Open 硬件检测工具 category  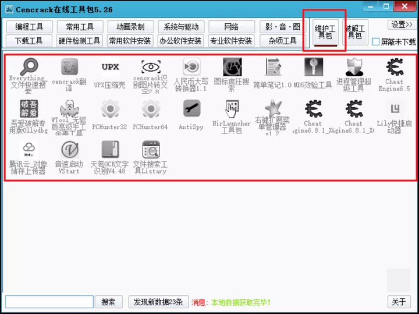tap(79, 41)
